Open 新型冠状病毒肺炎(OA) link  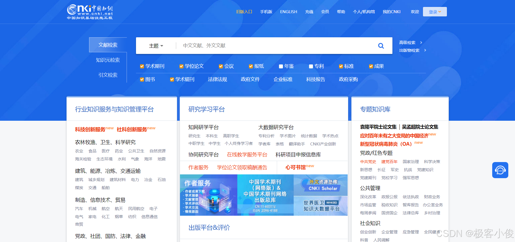tap(386, 144)
